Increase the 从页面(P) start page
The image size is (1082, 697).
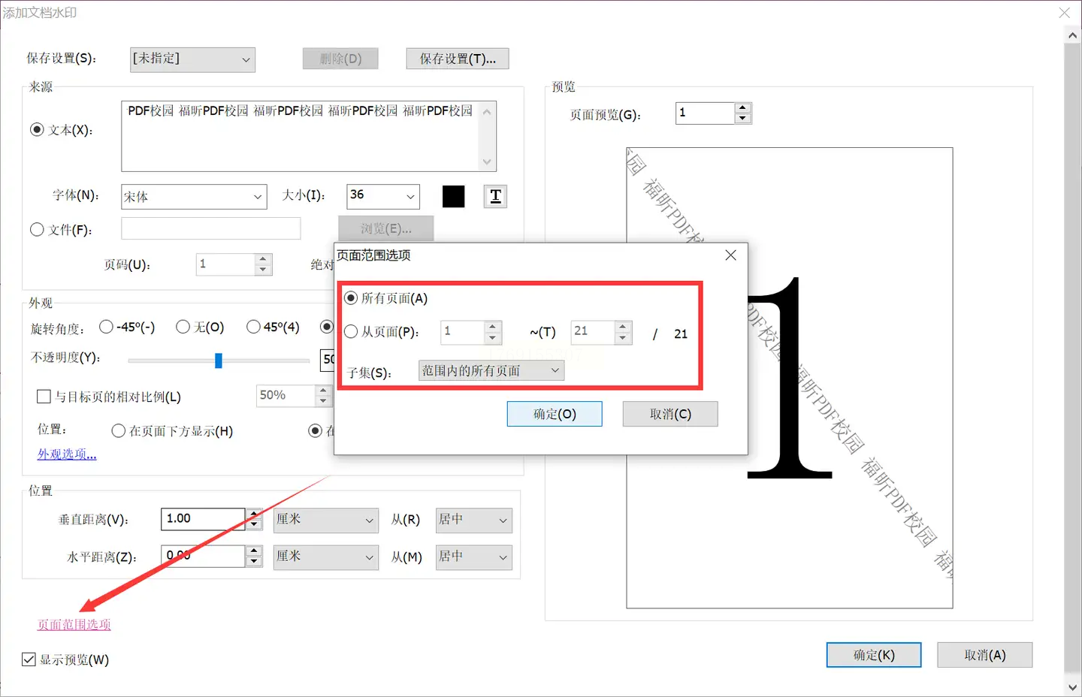[493, 327]
